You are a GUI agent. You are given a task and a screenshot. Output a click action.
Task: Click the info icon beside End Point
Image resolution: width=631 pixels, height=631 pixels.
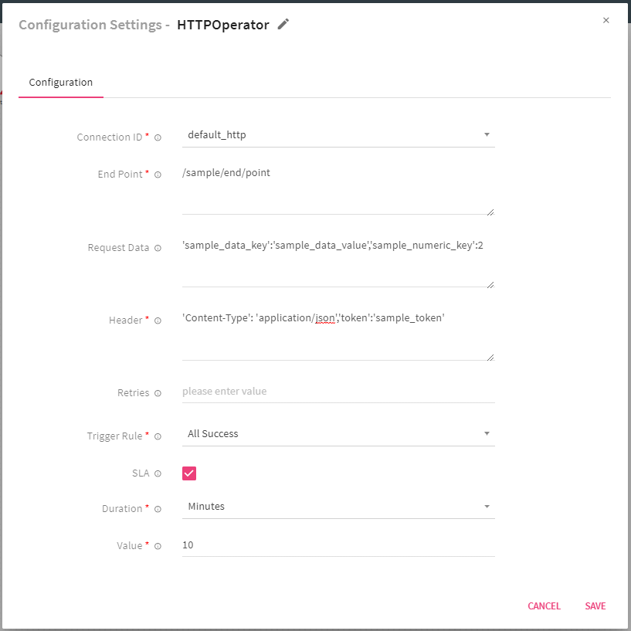[x=158, y=174]
